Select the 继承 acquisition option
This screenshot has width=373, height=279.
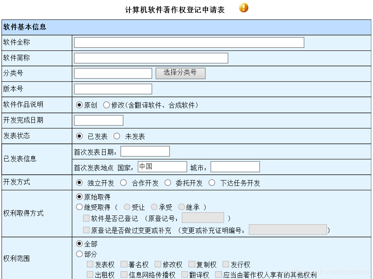click(181, 207)
